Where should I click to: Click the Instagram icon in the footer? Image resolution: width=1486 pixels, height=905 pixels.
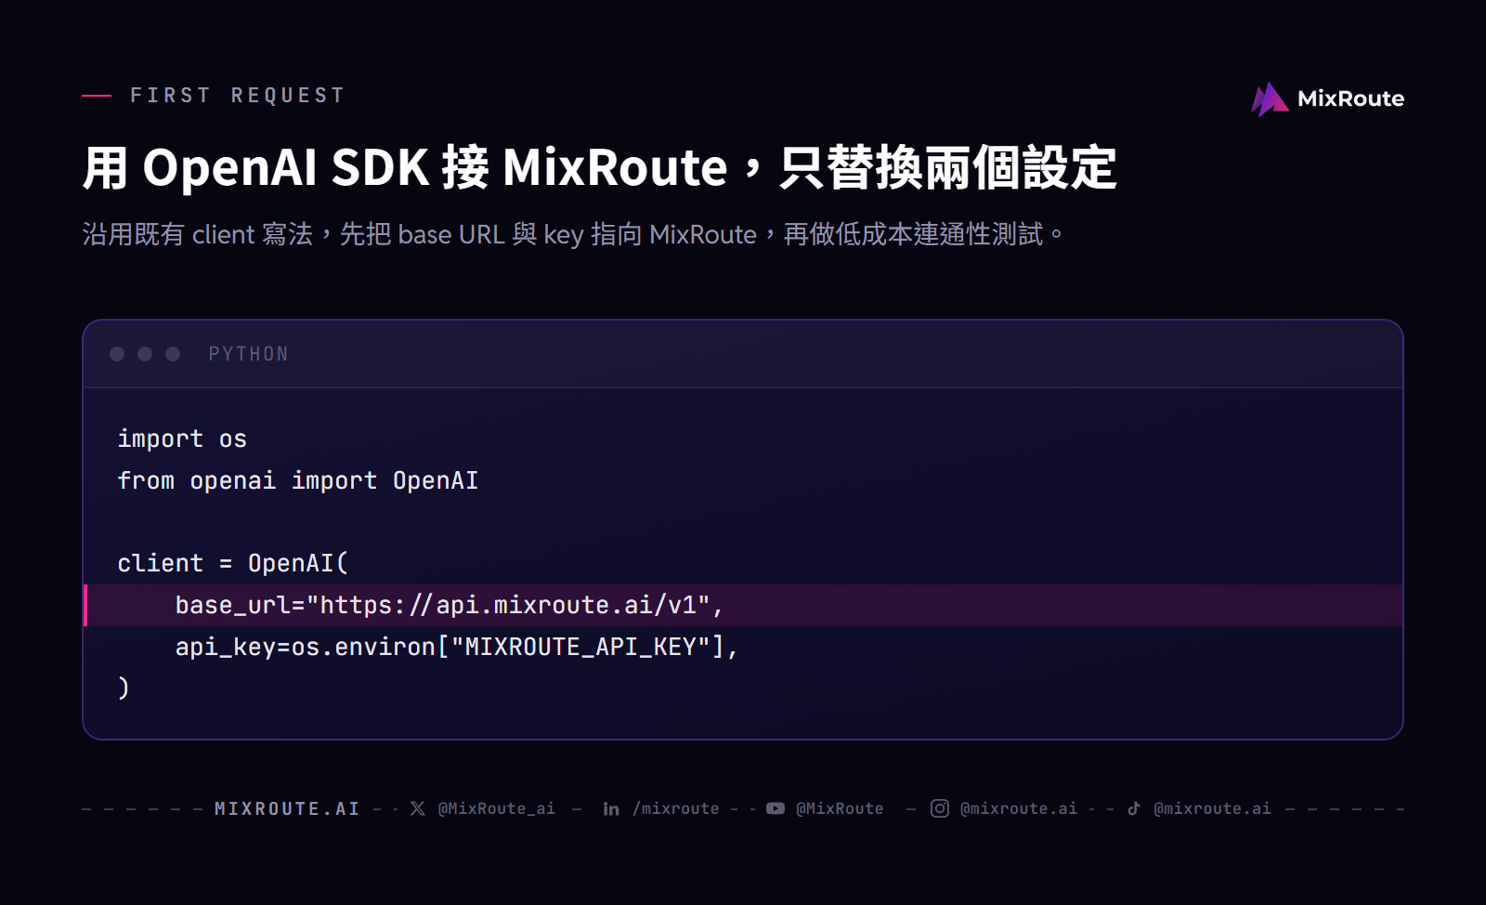(940, 808)
